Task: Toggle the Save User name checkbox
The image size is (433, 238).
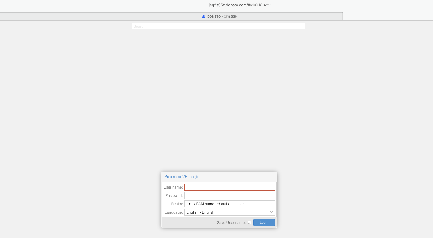Action: tap(250, 222)
